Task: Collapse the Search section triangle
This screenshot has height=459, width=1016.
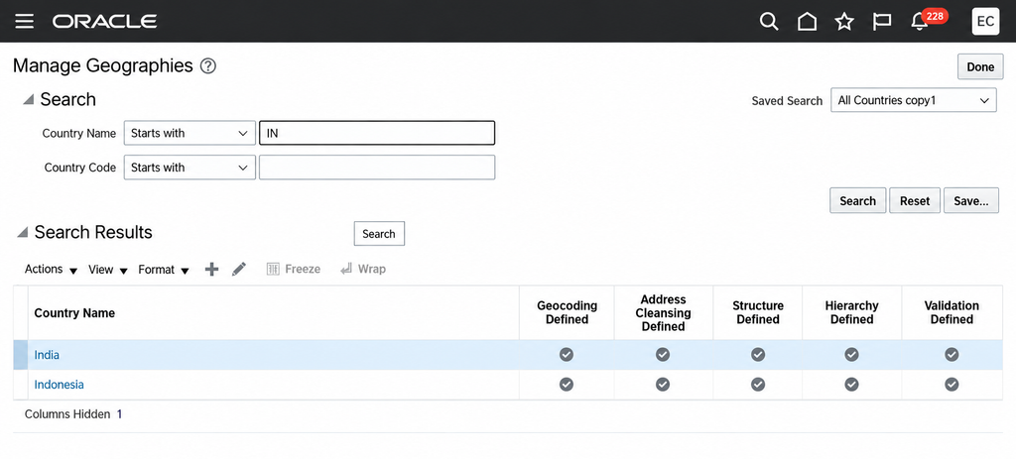Action: point(28,100)
